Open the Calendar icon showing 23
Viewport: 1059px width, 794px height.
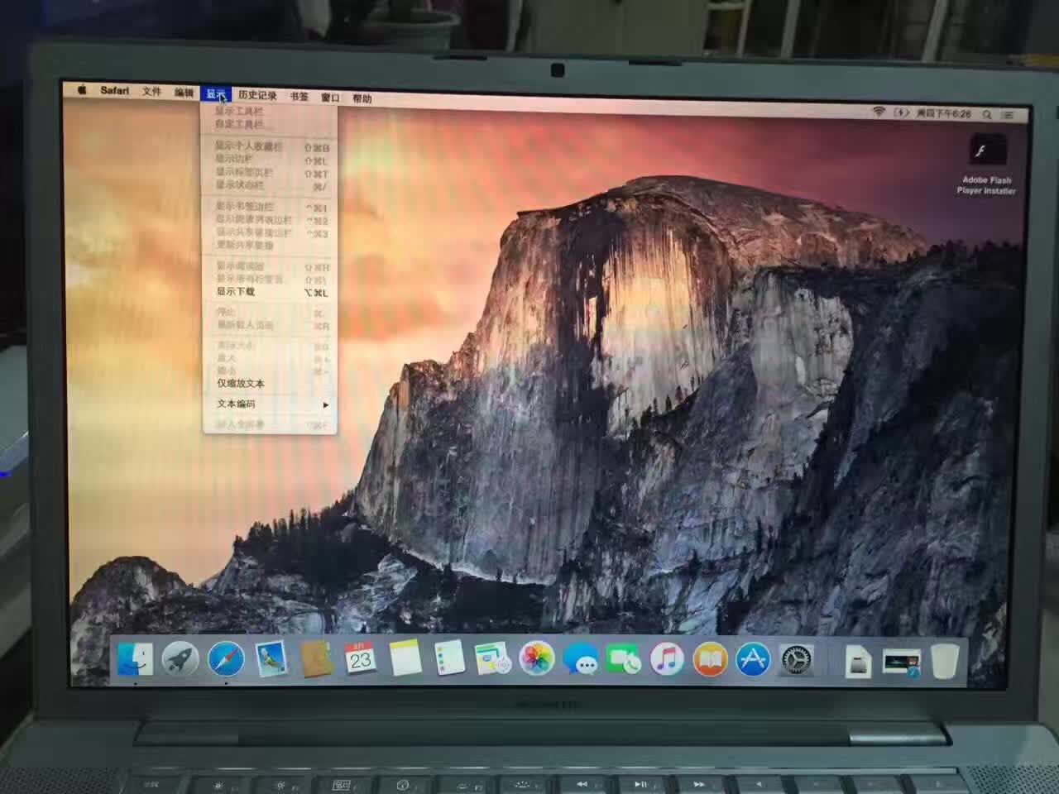pos(360,659)
